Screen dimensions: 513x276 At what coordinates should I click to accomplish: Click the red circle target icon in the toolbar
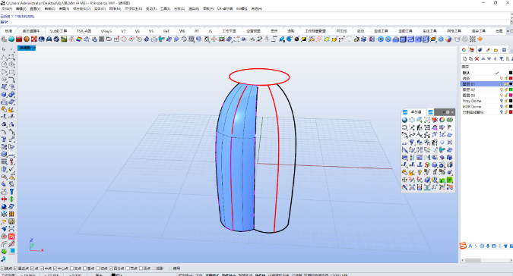coord(124,39)
